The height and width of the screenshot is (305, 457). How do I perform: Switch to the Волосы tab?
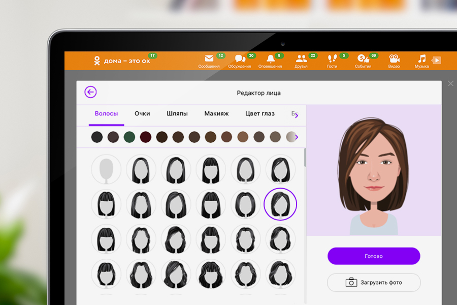107,113
